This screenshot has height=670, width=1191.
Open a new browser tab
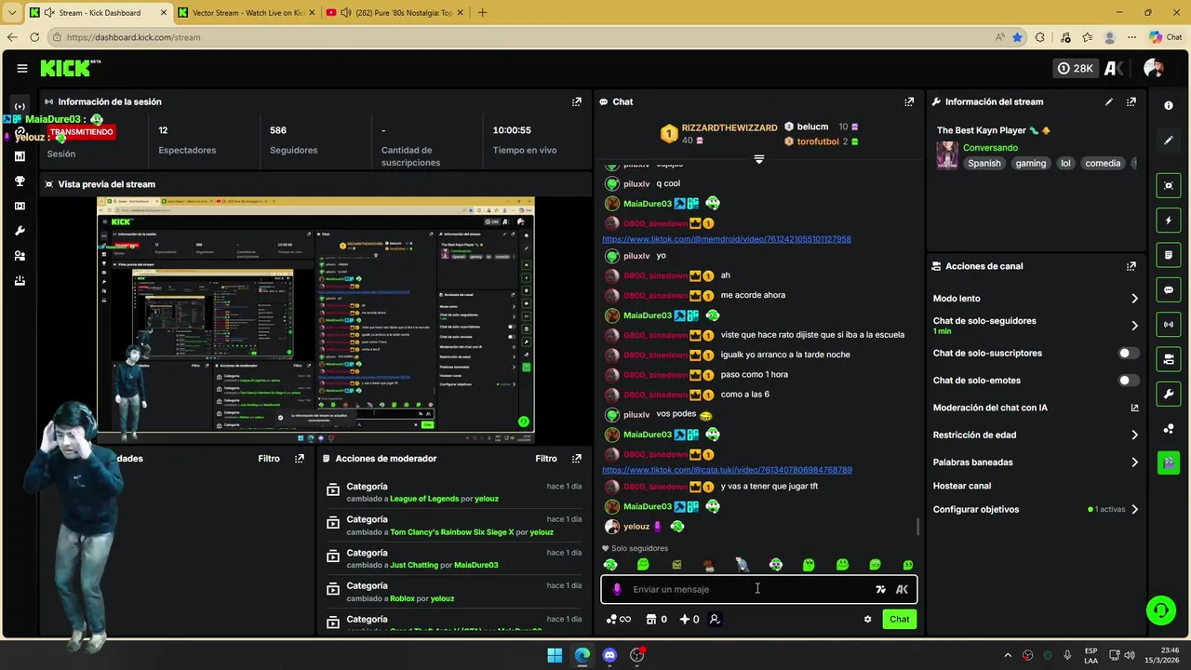pos(482,13)
